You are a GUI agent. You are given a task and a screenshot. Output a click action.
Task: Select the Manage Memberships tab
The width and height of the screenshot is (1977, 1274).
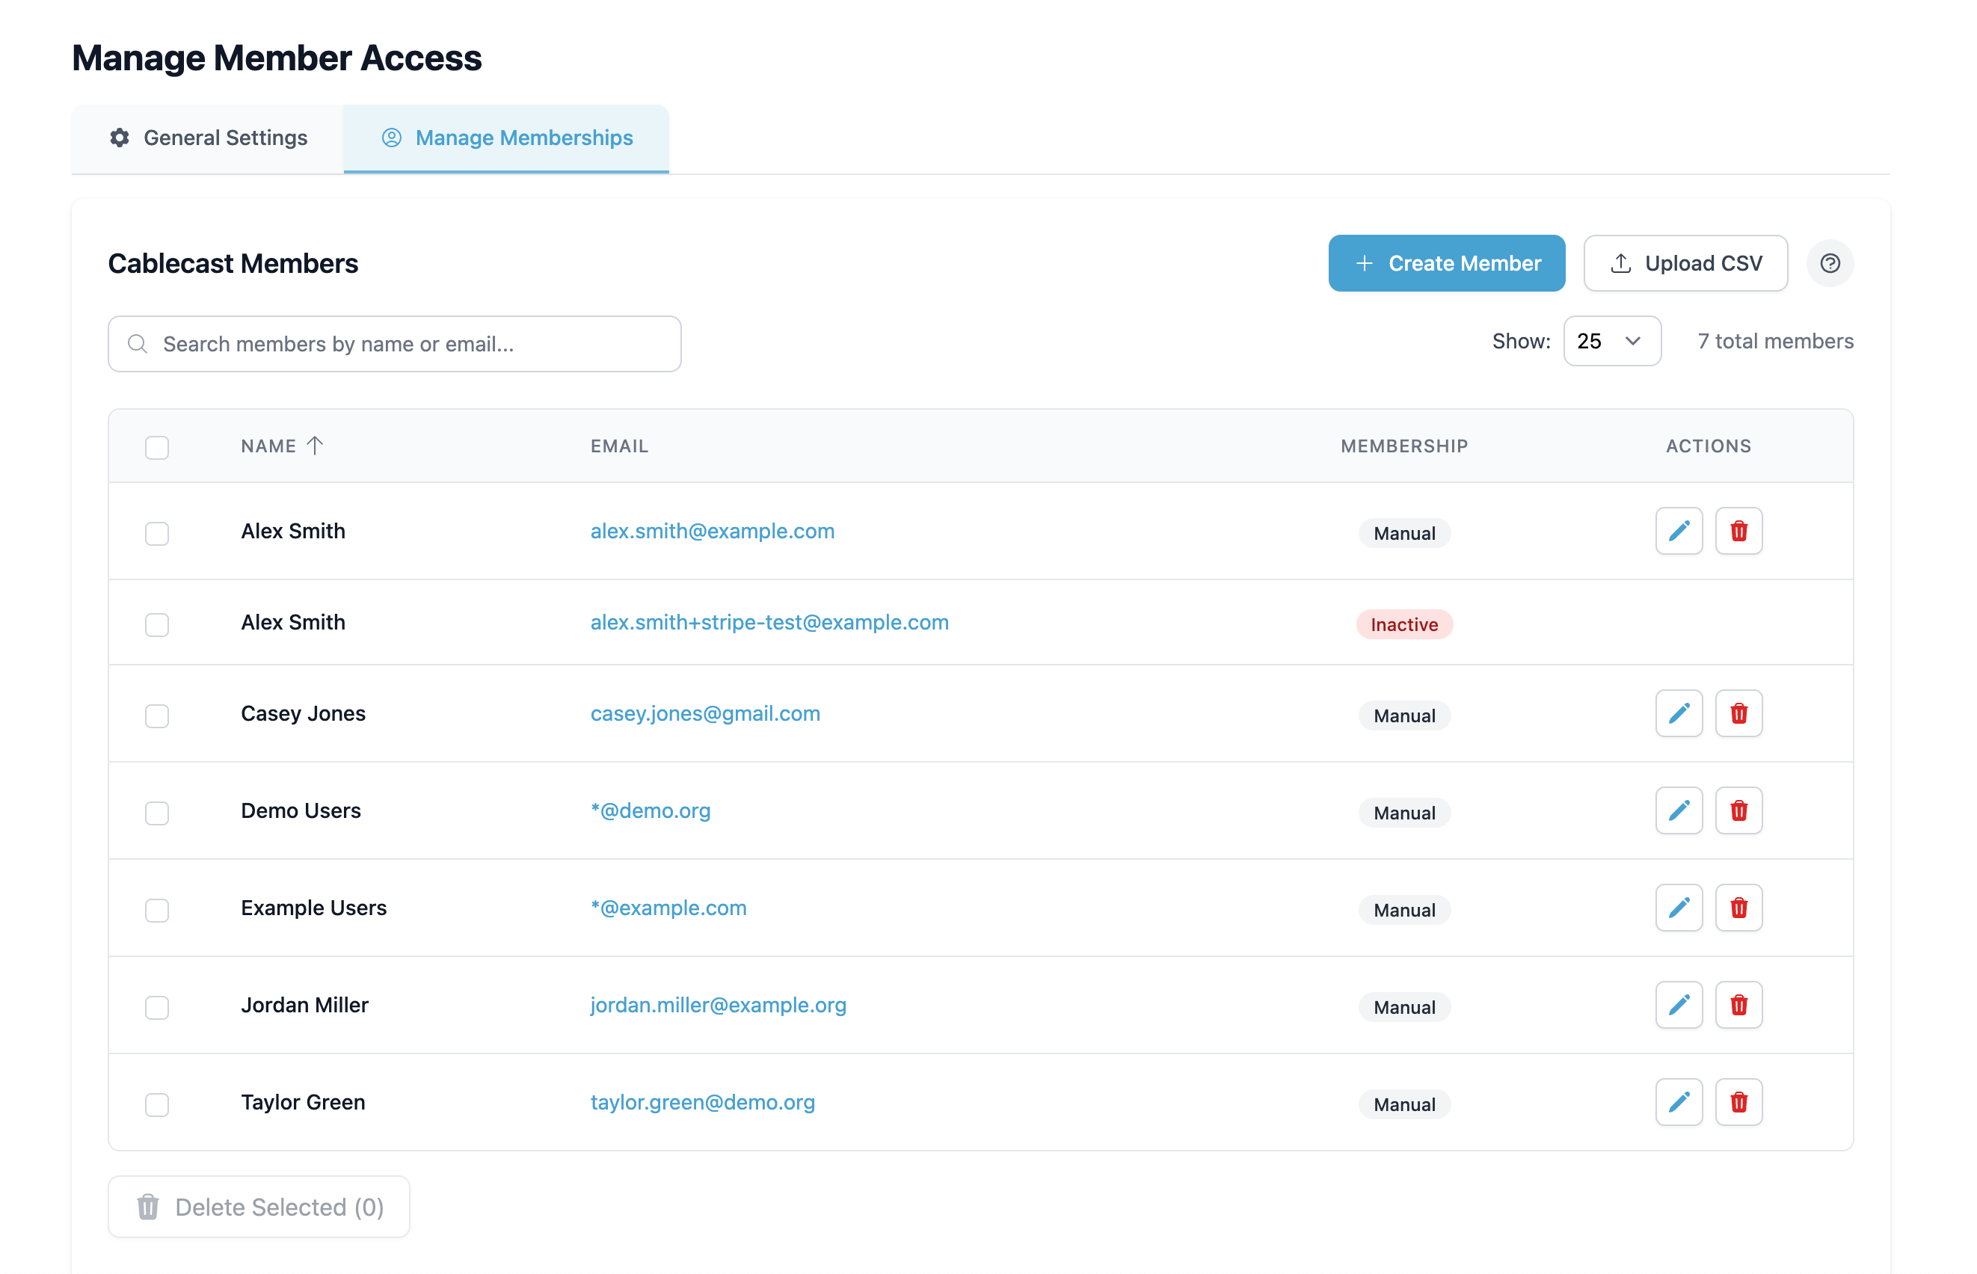coord(506,138)
